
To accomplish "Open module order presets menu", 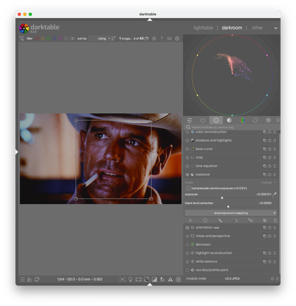I will pos(277,278).
